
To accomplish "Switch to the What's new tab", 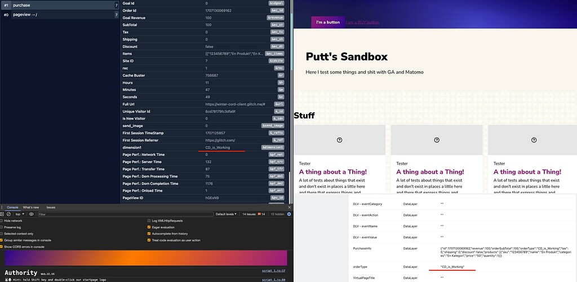I will [x=31, y=207].
